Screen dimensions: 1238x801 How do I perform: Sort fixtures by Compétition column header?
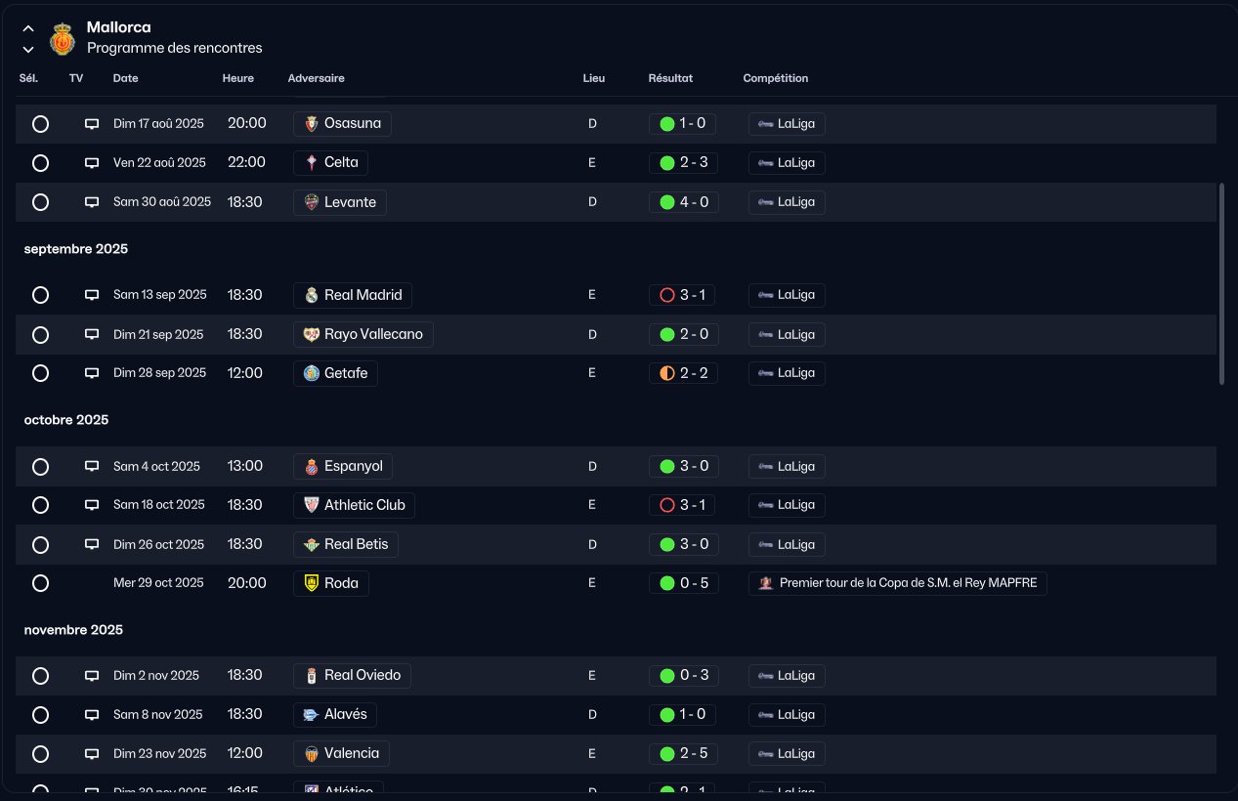click(776, 78)
